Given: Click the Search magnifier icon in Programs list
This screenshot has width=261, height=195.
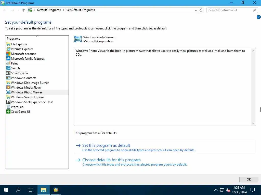Looking at the screenshot, I should (8, 68).
